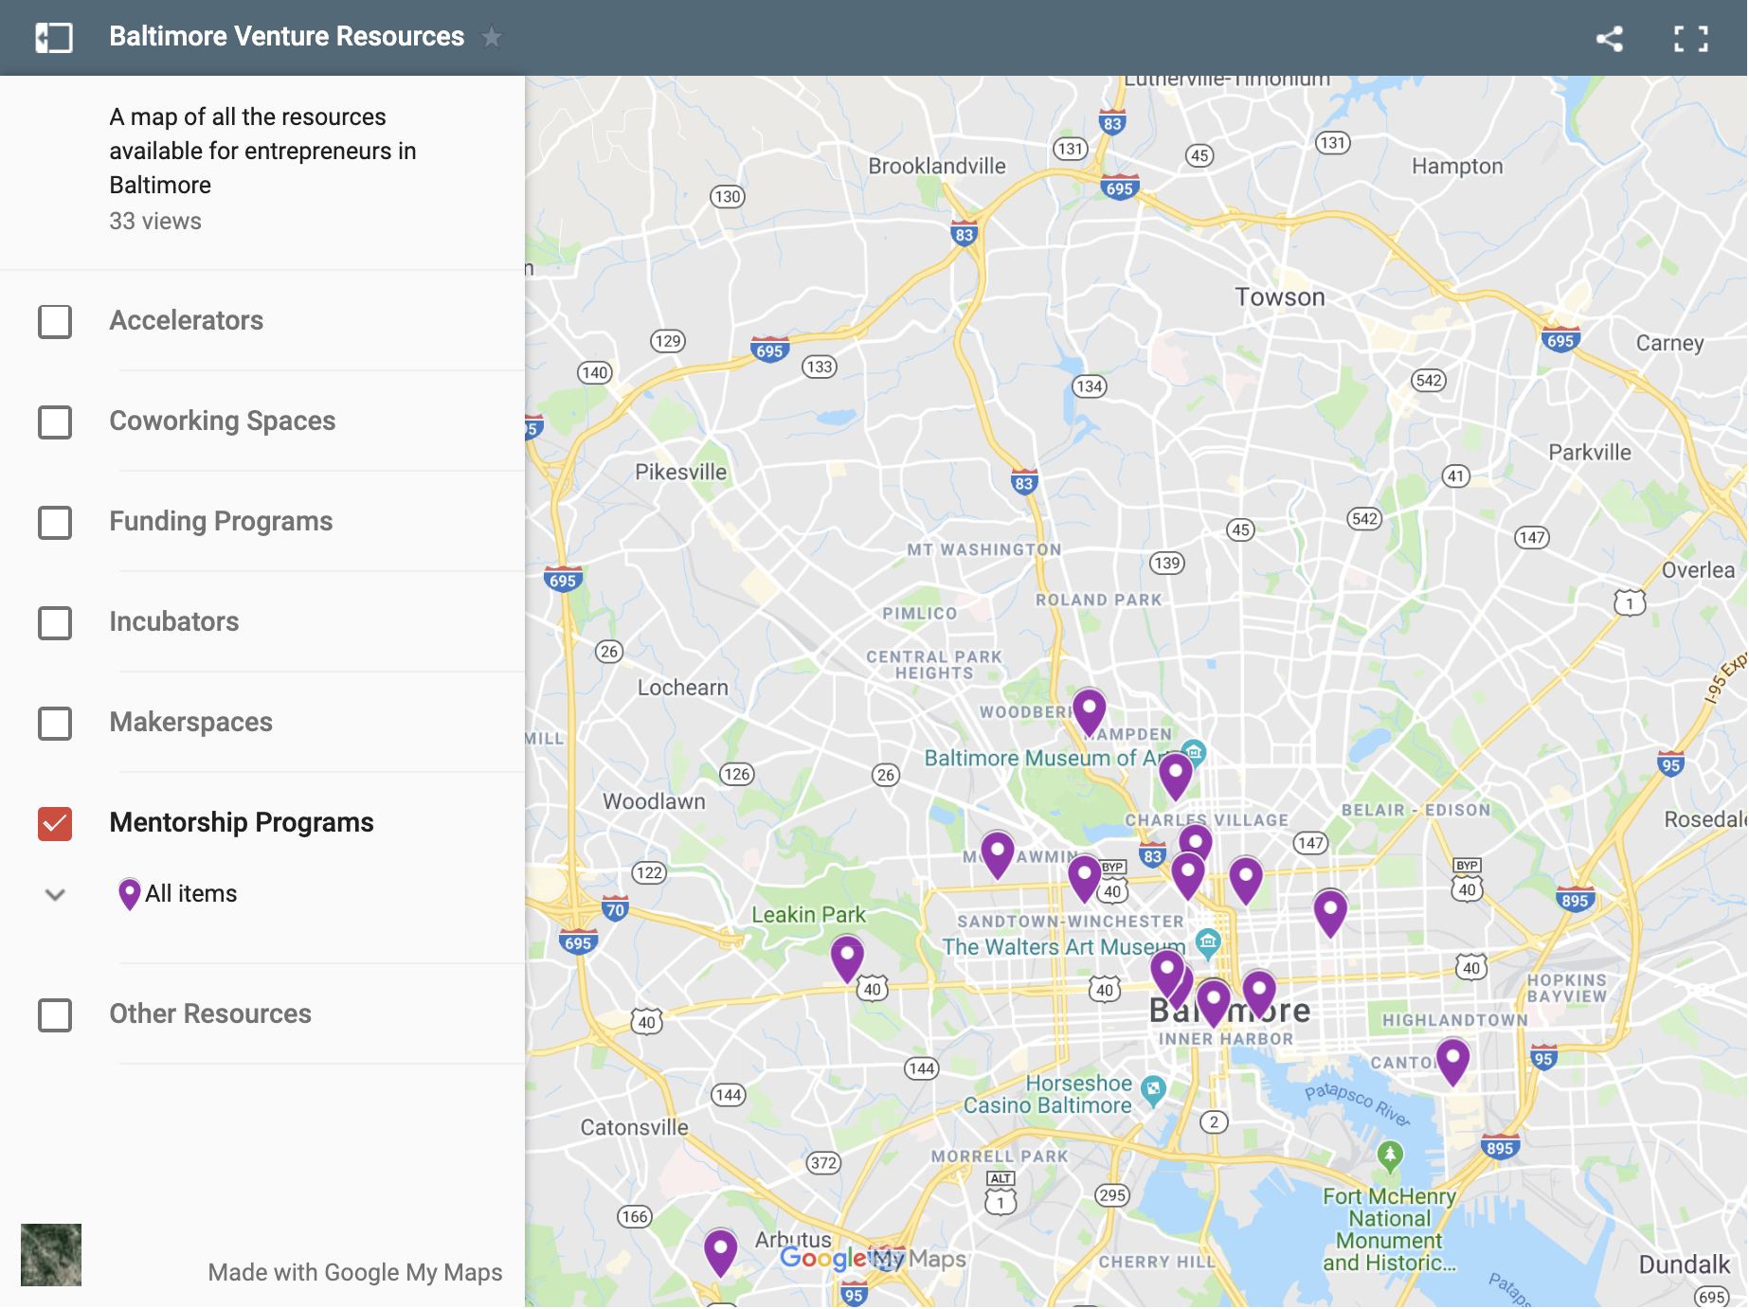Image resolution: width=1749 pixels, height=1309 pixels.
Task: Select the pin left of the BYP 40 shield
Action: tap(1084, 878)
